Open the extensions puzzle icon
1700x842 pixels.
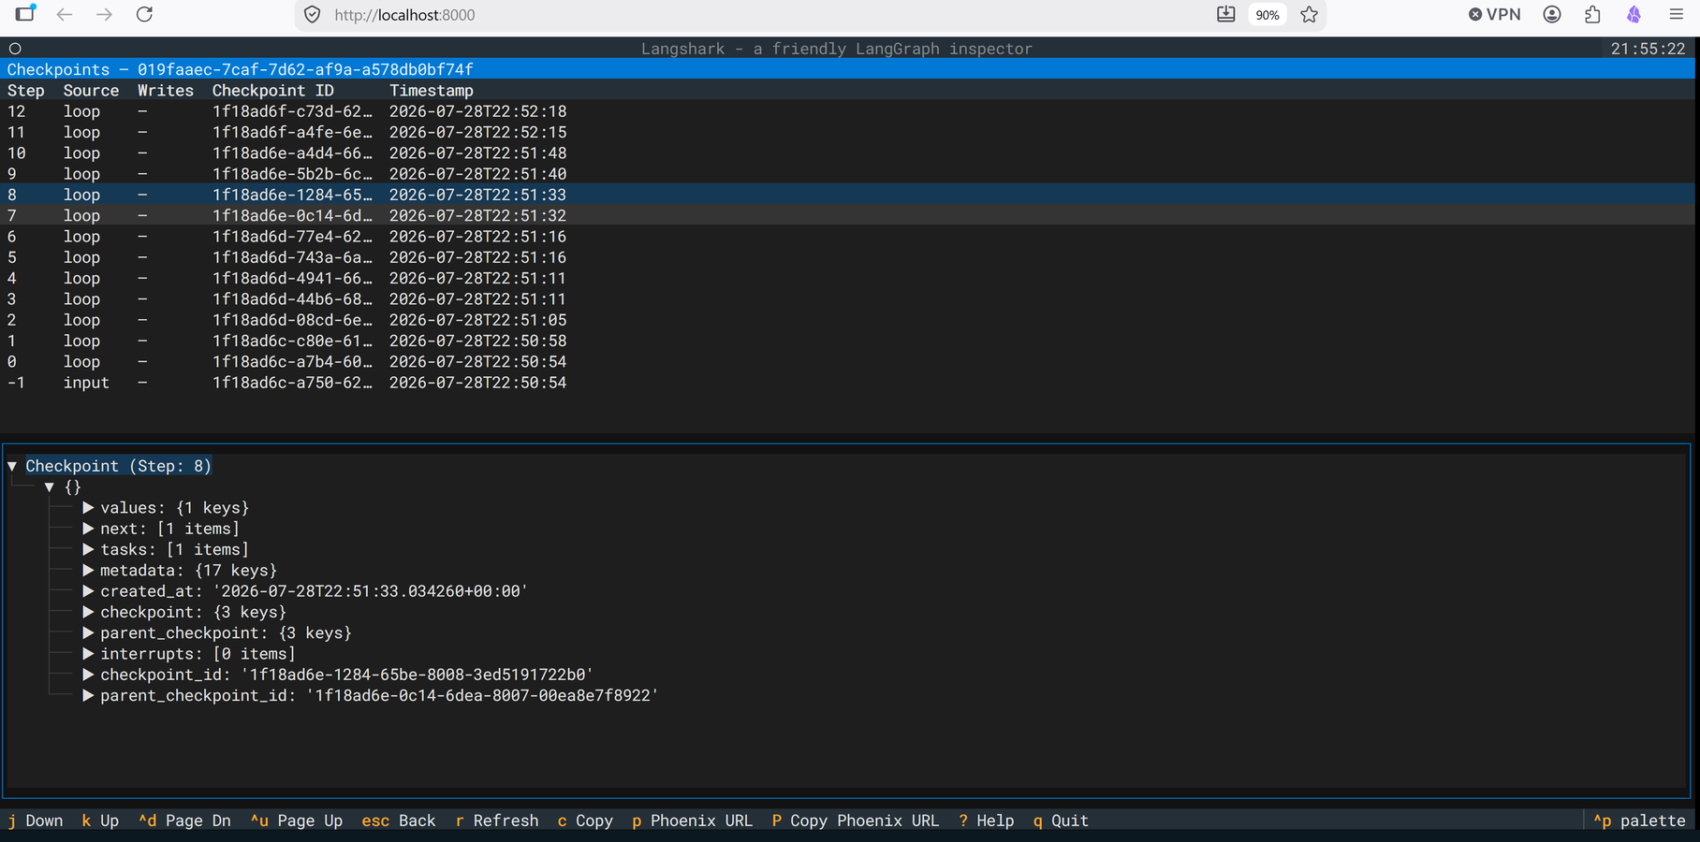[x=1592, y=14]
